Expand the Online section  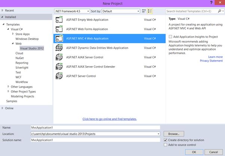[2, 108]
